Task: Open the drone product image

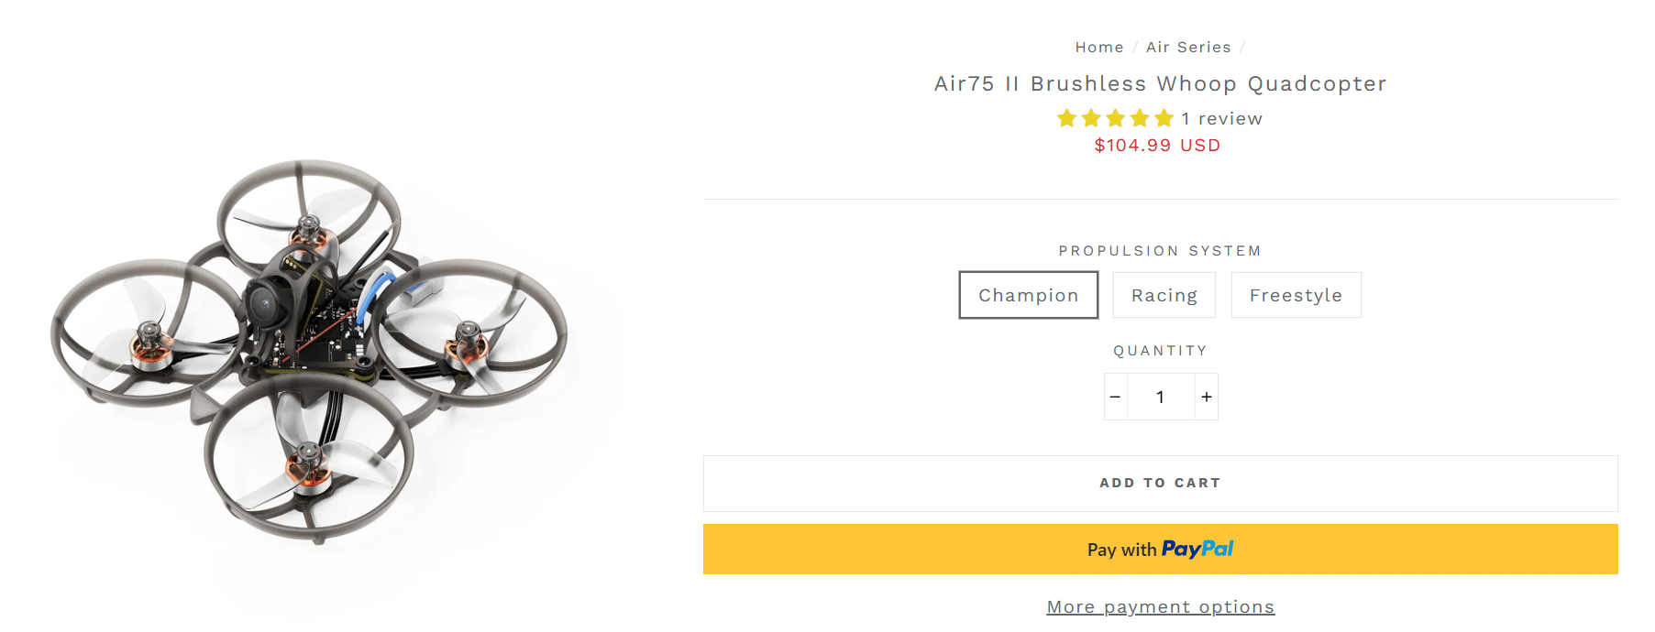Action: click(x=309, y=353)
